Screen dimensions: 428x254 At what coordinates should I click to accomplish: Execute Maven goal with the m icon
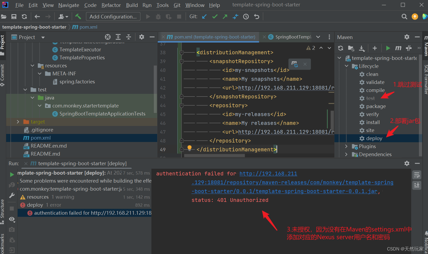click(398, 48)
